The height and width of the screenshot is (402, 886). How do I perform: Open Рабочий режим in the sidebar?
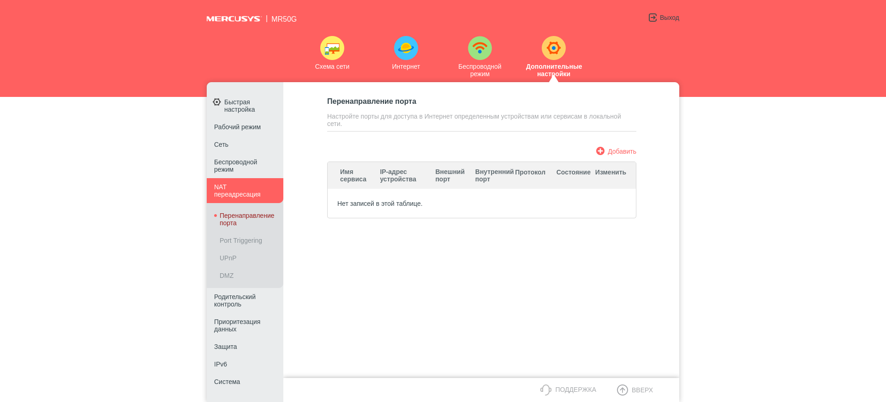[237, 127]
